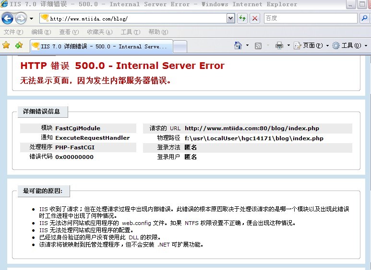Click the address bar with mtiida.com URL

(x=133, y=18)
